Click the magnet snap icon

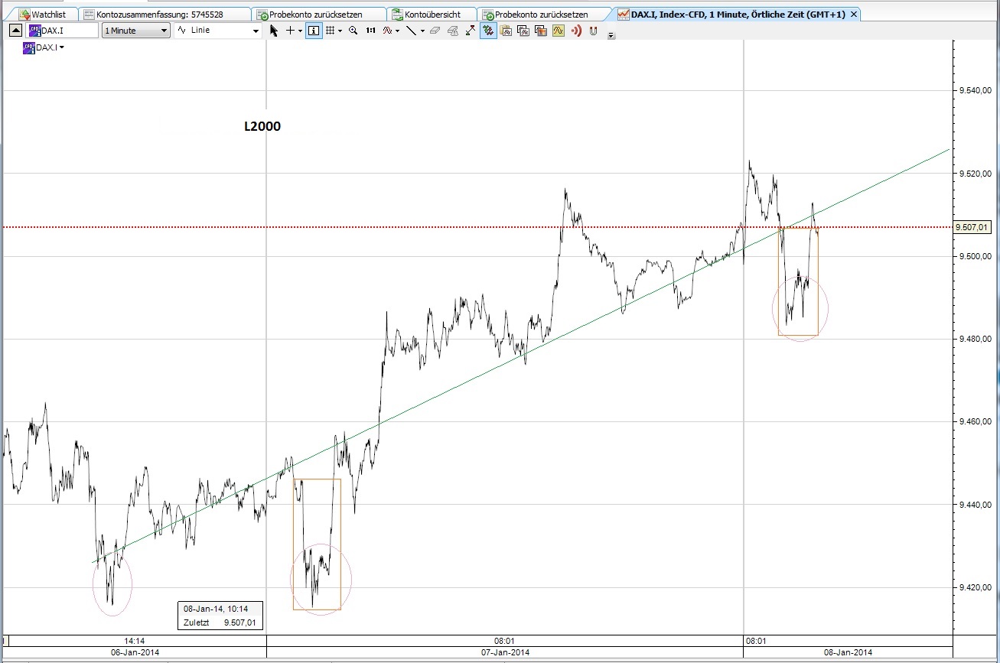[592, 31]
